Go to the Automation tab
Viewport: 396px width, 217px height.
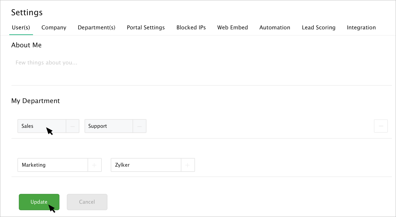tap(275, 27)
